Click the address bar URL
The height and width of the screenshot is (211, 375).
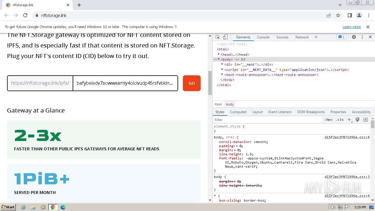(x=54, y=15)
